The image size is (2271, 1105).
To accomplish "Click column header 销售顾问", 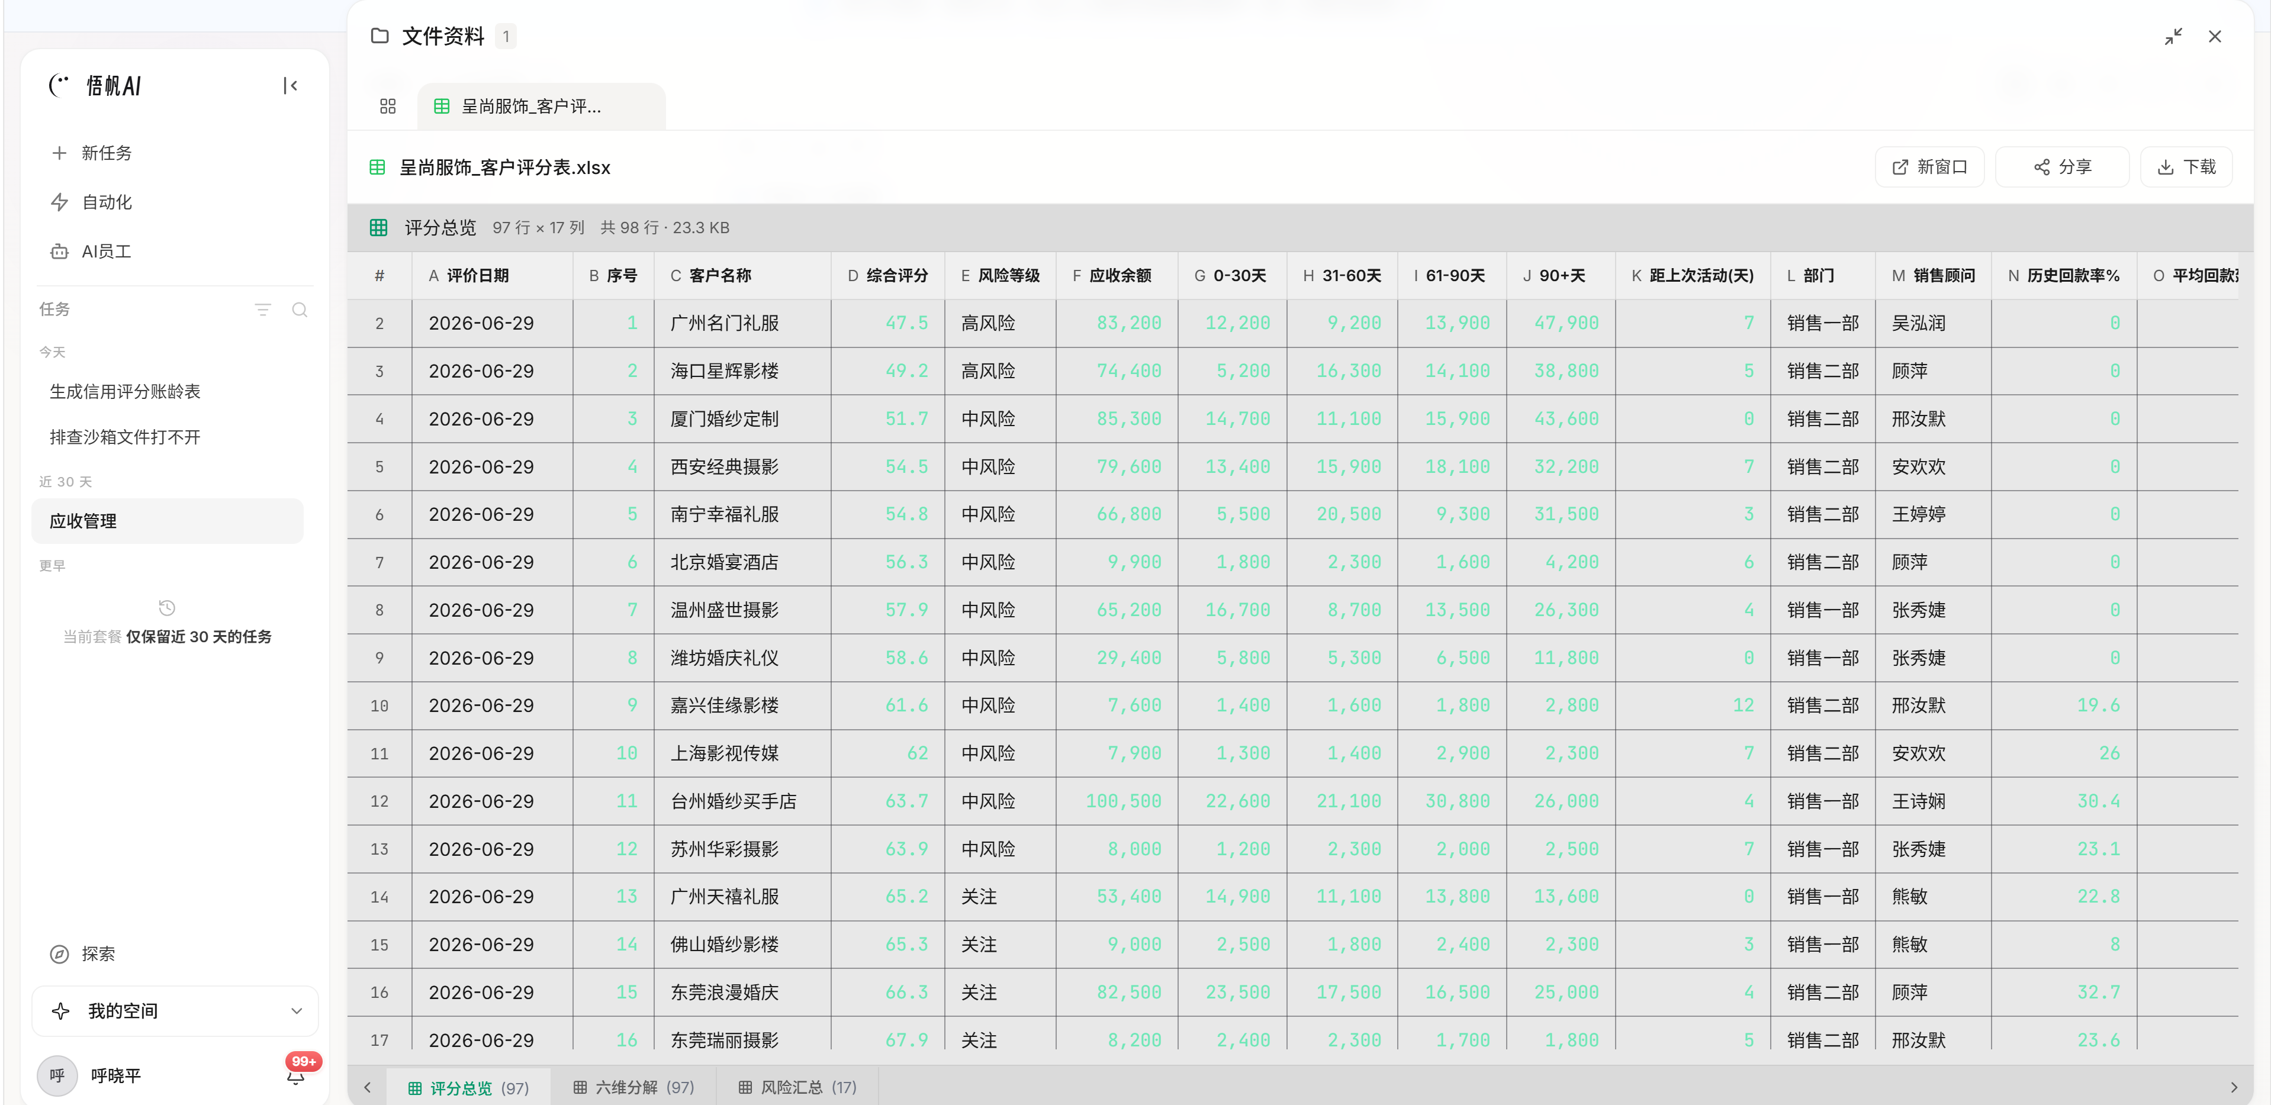I will pyautogui.click(x=1934, y=276).
